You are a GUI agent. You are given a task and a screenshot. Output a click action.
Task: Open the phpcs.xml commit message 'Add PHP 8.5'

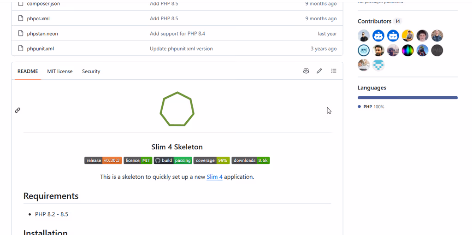point(164,18)
